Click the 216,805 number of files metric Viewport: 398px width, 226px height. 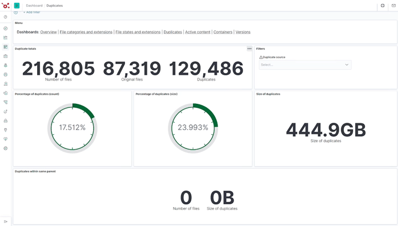58,68
